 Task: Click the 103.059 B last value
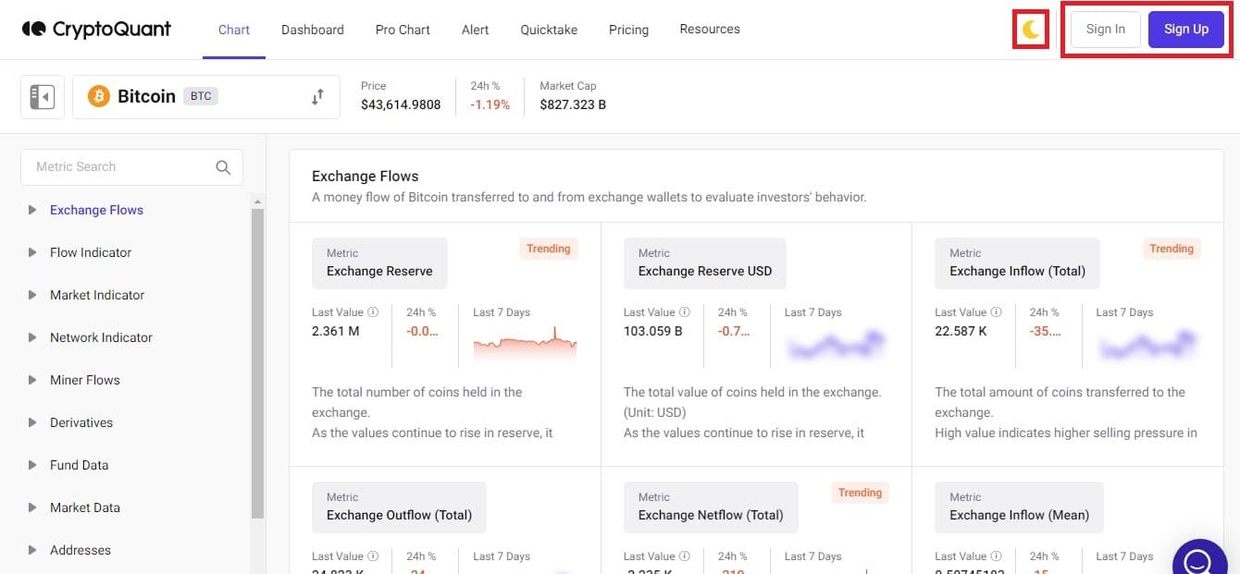click(x=653, y=330)
